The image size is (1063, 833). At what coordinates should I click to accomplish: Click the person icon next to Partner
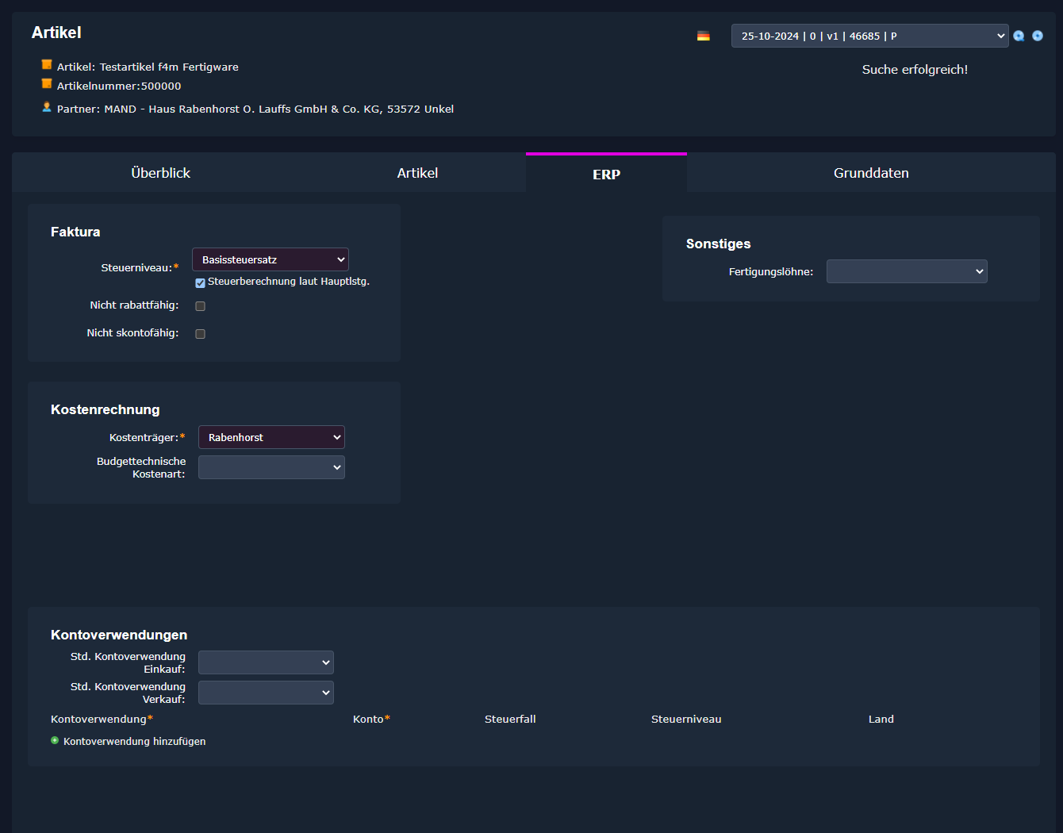tap(47, 107)
